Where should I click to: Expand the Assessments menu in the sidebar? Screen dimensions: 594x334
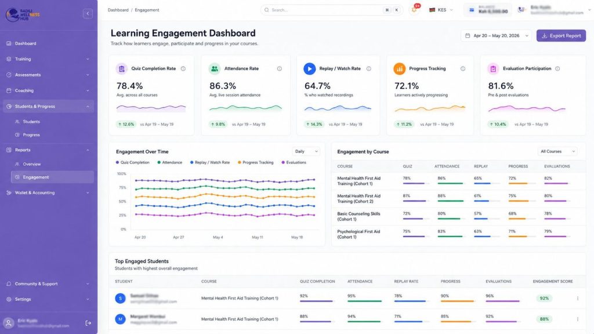(x=48, y=75)
